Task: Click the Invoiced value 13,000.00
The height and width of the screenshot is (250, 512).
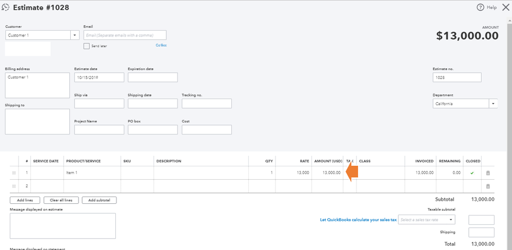Action: click(424, 173)
